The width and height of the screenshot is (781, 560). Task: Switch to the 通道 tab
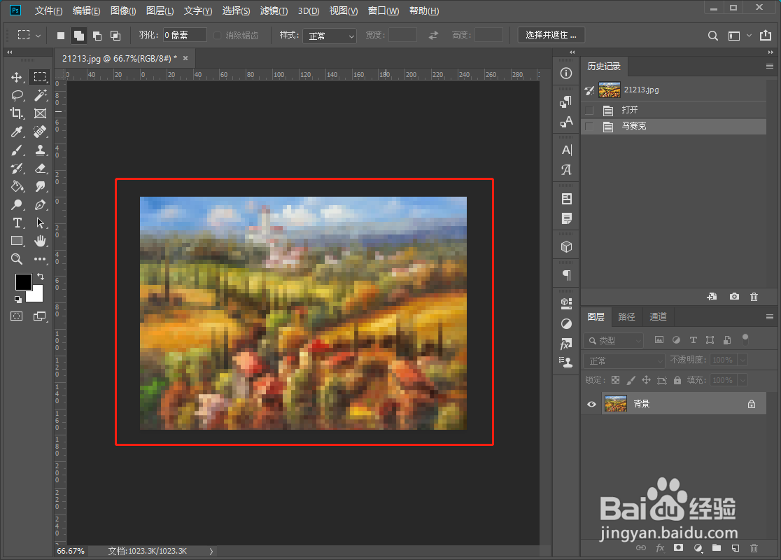click(658, 317)
